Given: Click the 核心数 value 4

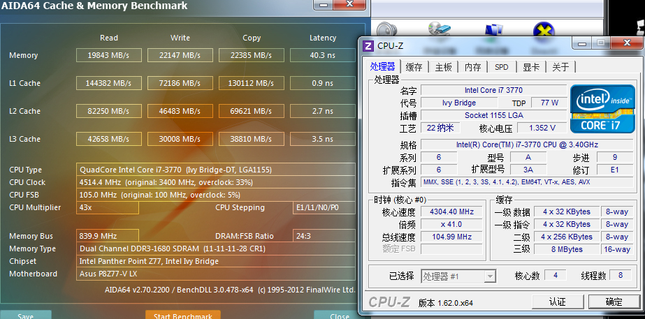Looking at the screenshot, I should coord(556,275).
